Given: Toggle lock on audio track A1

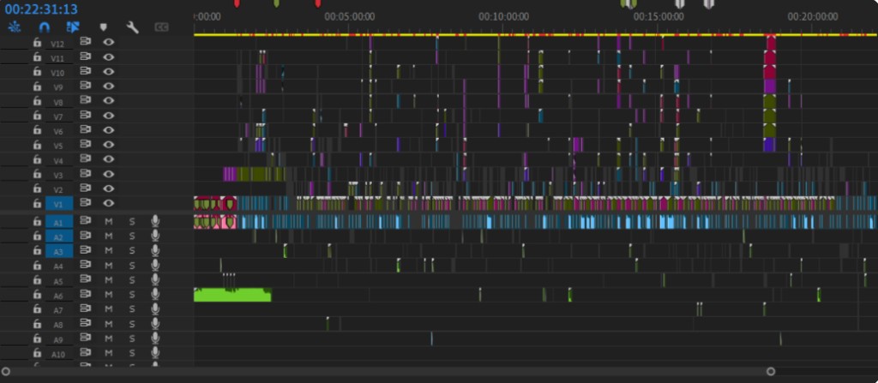Looking at the screenshot, I should point(37,221).
